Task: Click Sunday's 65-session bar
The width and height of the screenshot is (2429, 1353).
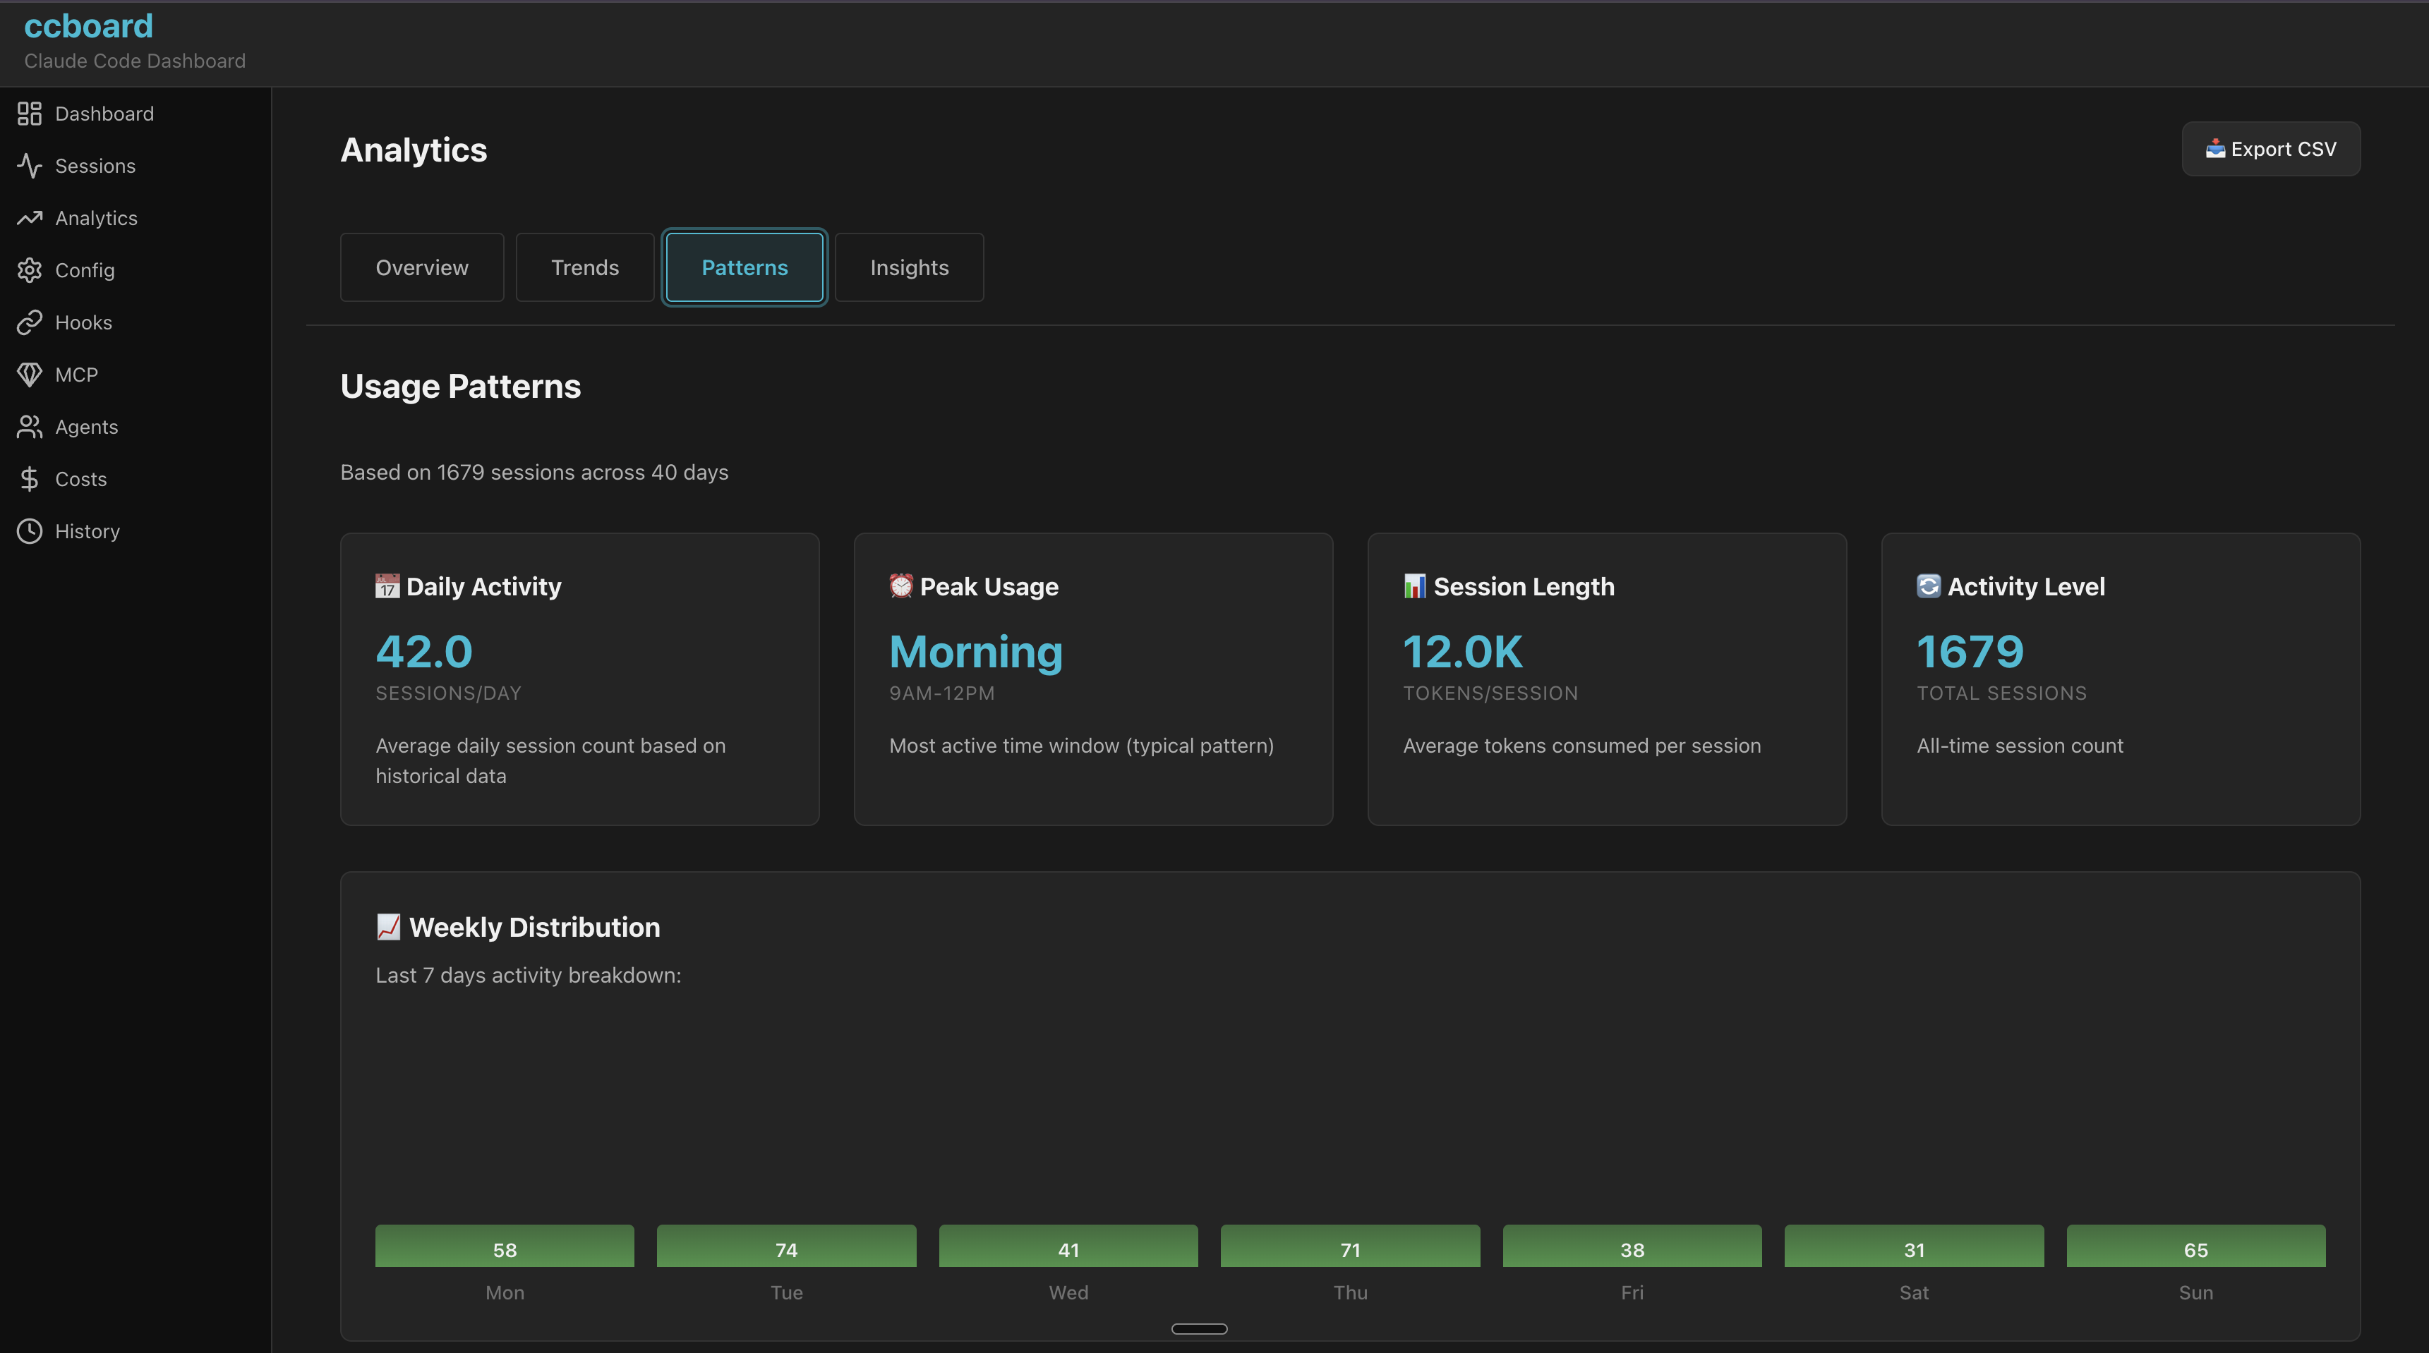Action: point(2195,1246)
